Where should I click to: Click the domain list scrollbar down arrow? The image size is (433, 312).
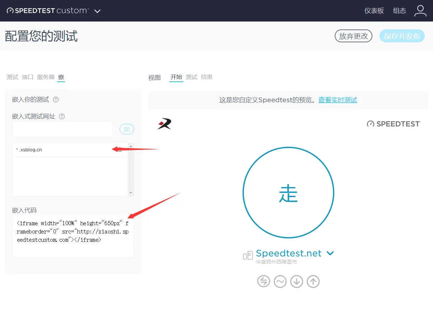click(131, 193)
